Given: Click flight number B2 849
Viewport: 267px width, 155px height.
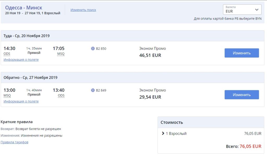Looking at the screenshot, I should pyautogui.click(x=101, y=90).
